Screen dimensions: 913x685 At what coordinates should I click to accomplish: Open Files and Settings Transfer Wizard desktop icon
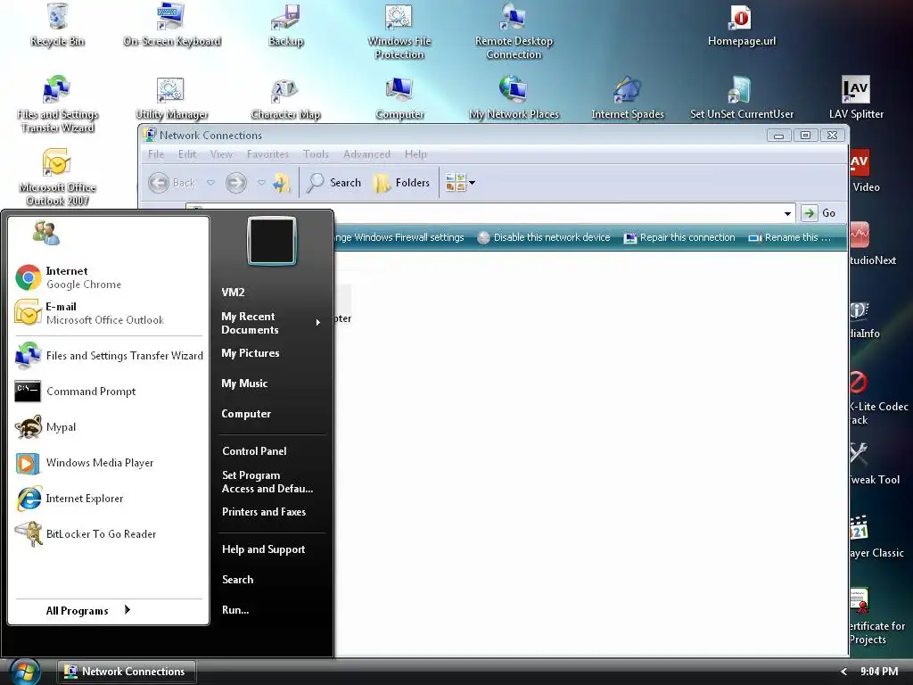tap(57, 105)
